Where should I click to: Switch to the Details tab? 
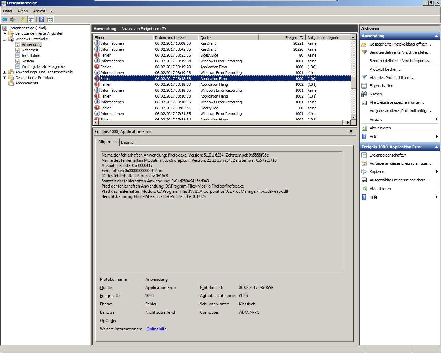(x=127, y=142)
